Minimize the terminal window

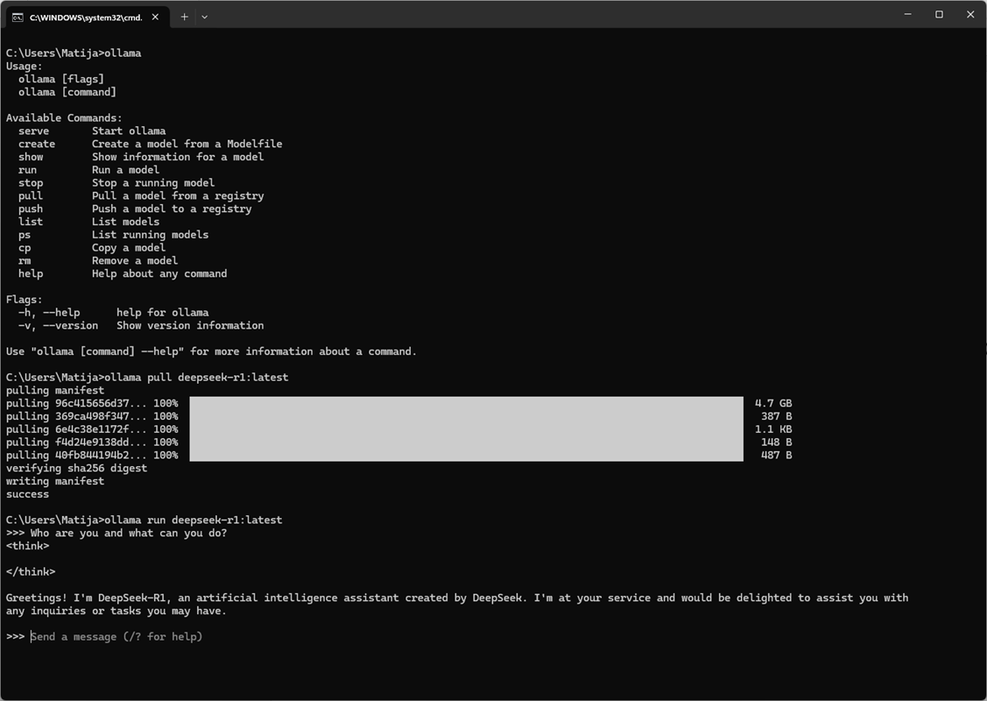[907, 14]
